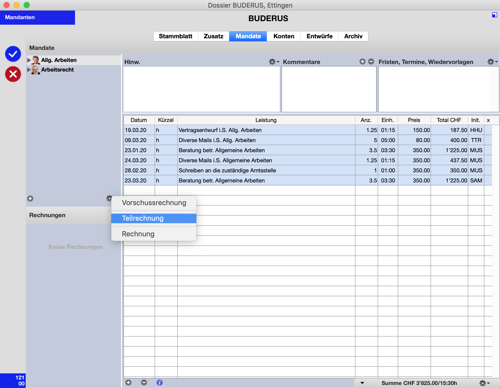
Task: Show info for the selected Leistung
Action: pos(160,382)
